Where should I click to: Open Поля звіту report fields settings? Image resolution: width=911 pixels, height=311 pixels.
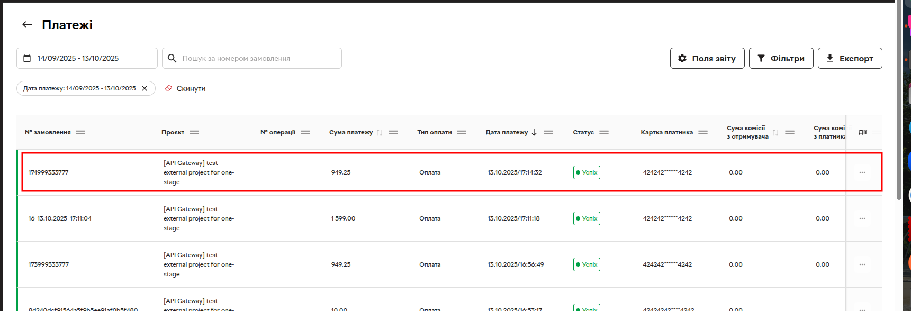pyautogui.click(x=707, y=58)
